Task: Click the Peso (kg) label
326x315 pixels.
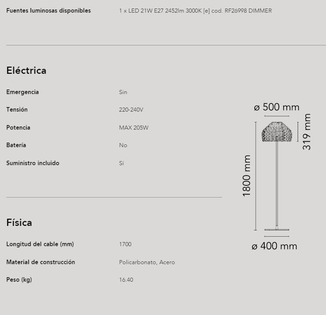Action: [19, 280]
